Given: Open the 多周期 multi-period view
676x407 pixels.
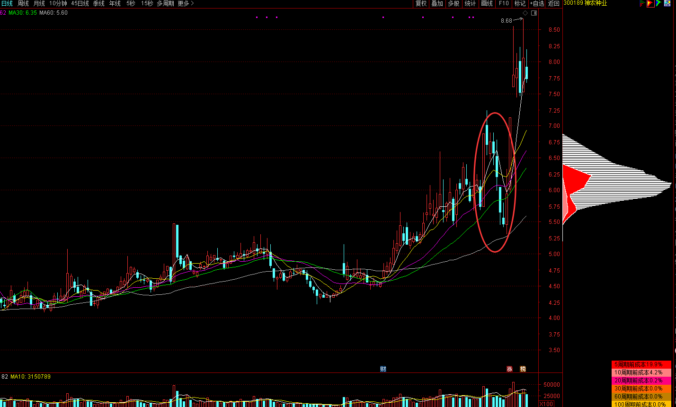Looking at the screenshot, I should point(165,3).
